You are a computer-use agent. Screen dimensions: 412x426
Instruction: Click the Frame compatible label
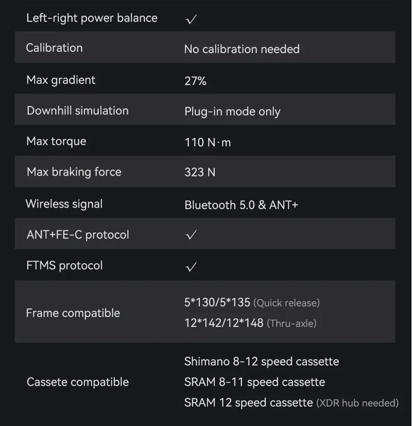(73, 313)
